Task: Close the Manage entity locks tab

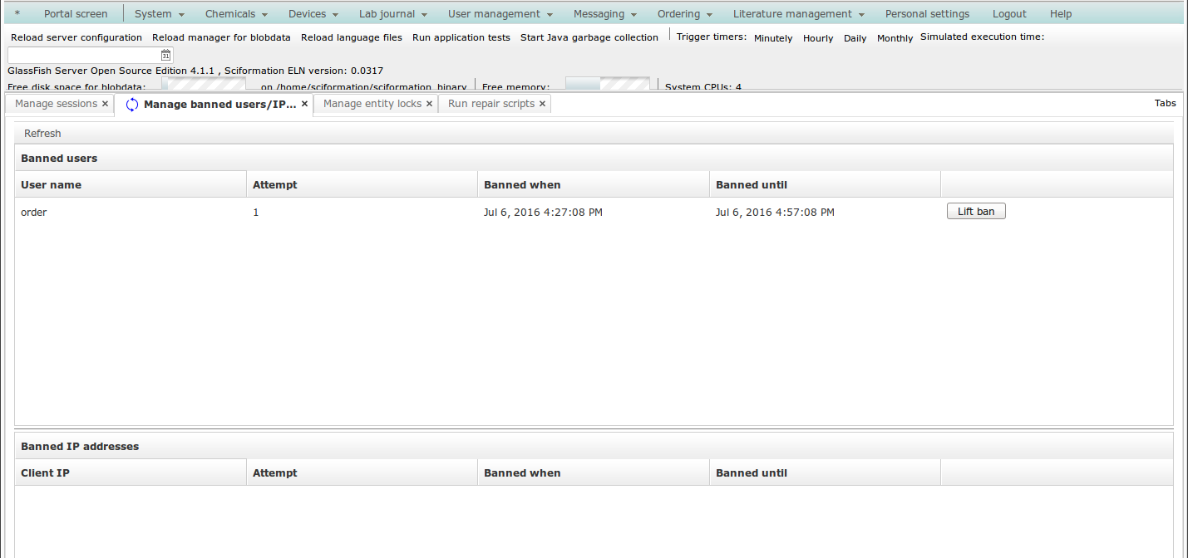Action: click(x=429, y=104)
